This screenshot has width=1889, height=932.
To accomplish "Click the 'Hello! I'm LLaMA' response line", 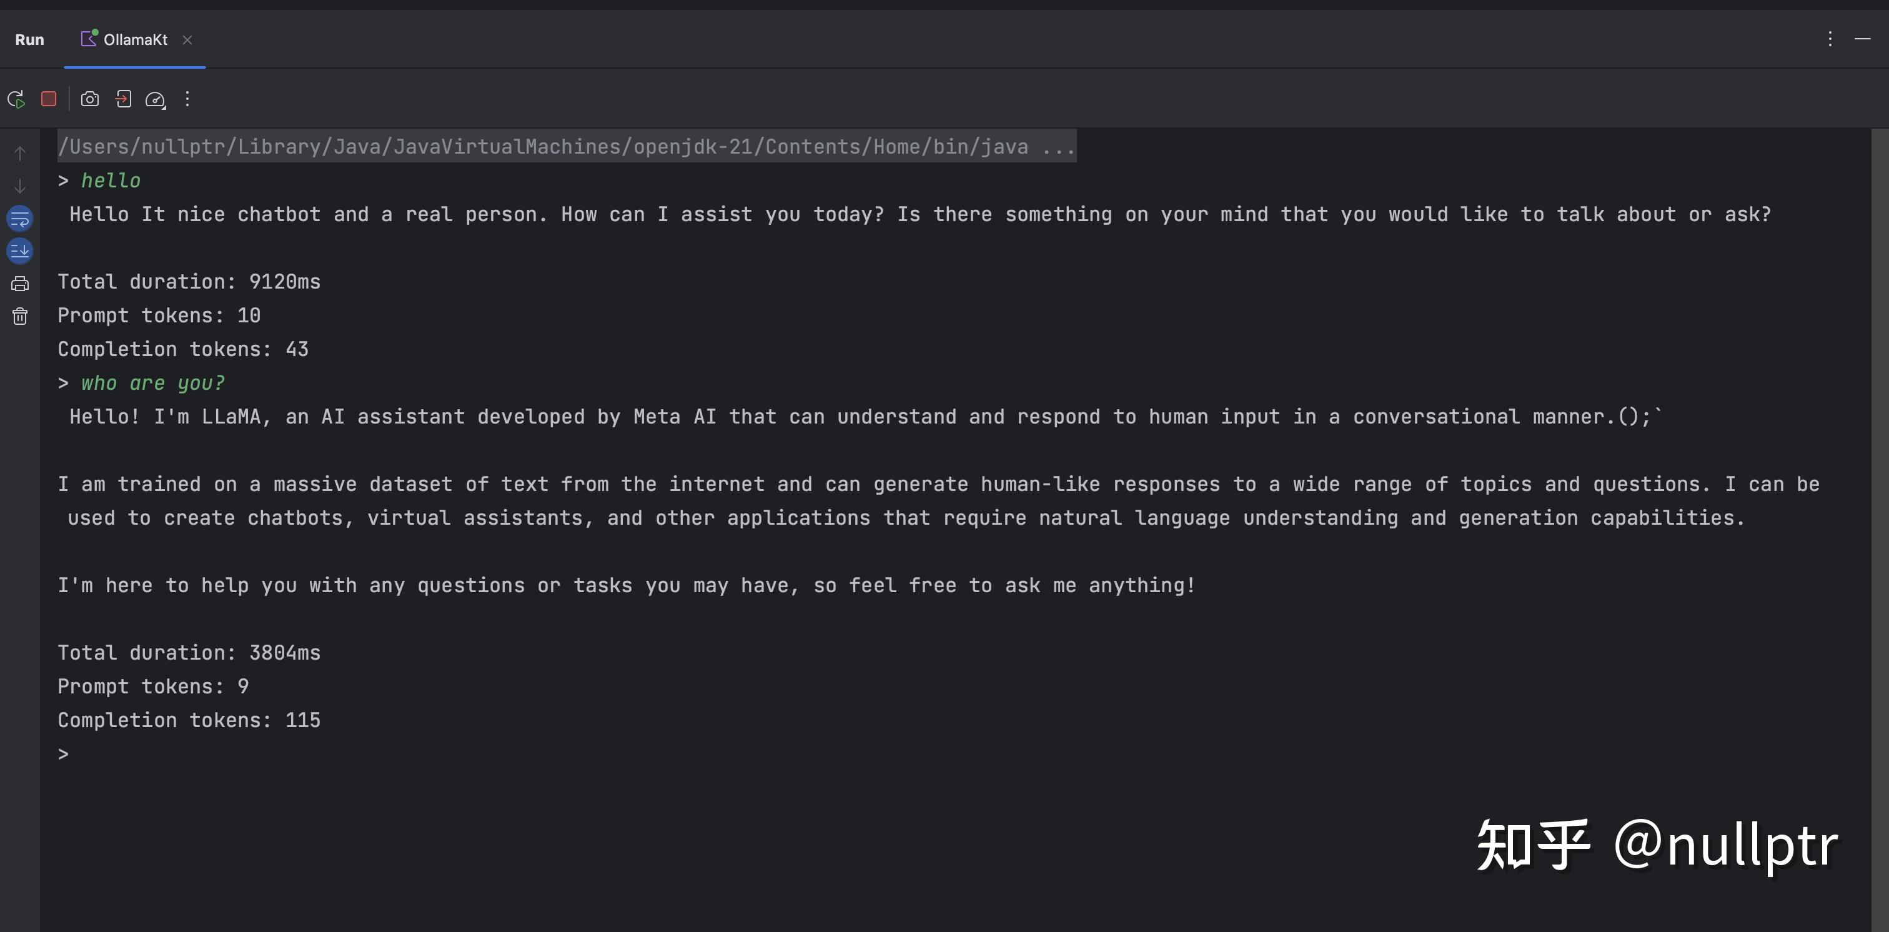I will click(866, 417).
